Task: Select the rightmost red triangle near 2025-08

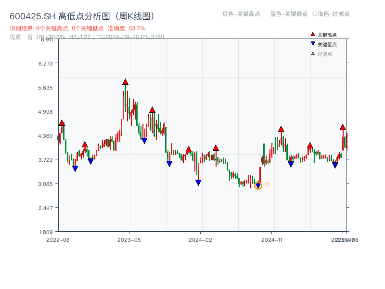Action: pos(342,128)
